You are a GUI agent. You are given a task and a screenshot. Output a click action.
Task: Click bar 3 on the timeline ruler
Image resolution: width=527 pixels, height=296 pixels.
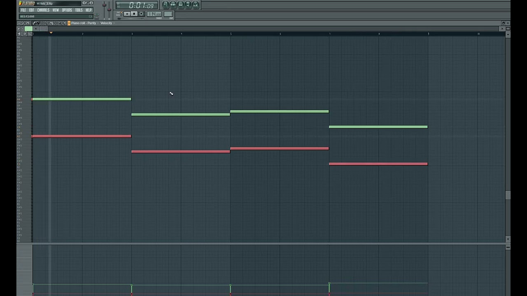point(132,34)
